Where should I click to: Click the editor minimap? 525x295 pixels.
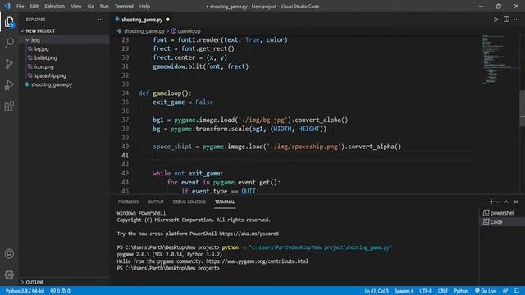pos(500,60)
